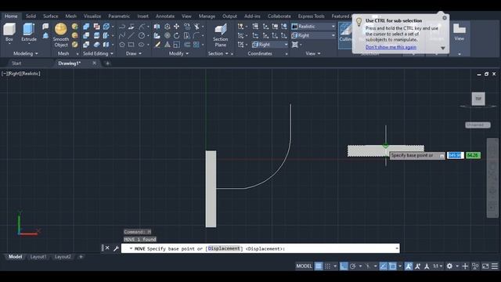The image size is (501, 282).
Task: Select the Spline draw tool
Action: coord(122,35)
